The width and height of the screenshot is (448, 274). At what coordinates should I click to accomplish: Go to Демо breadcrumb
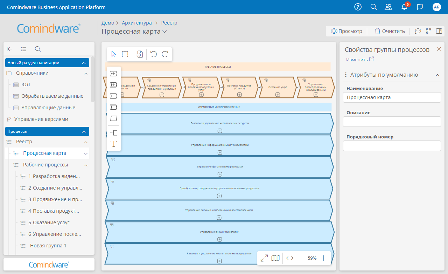point(108,23)
